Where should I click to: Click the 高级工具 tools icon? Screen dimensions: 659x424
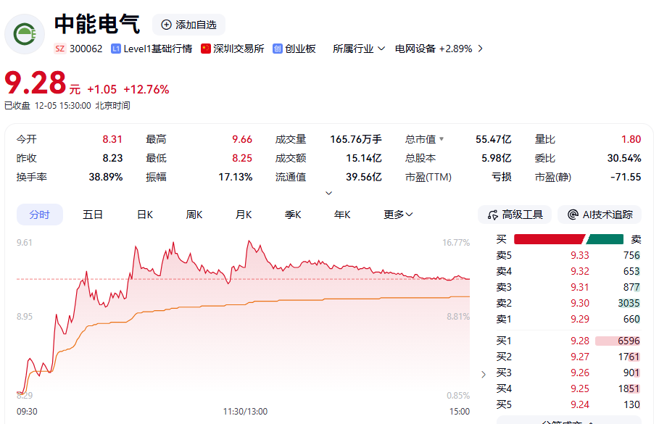(493, 215)
